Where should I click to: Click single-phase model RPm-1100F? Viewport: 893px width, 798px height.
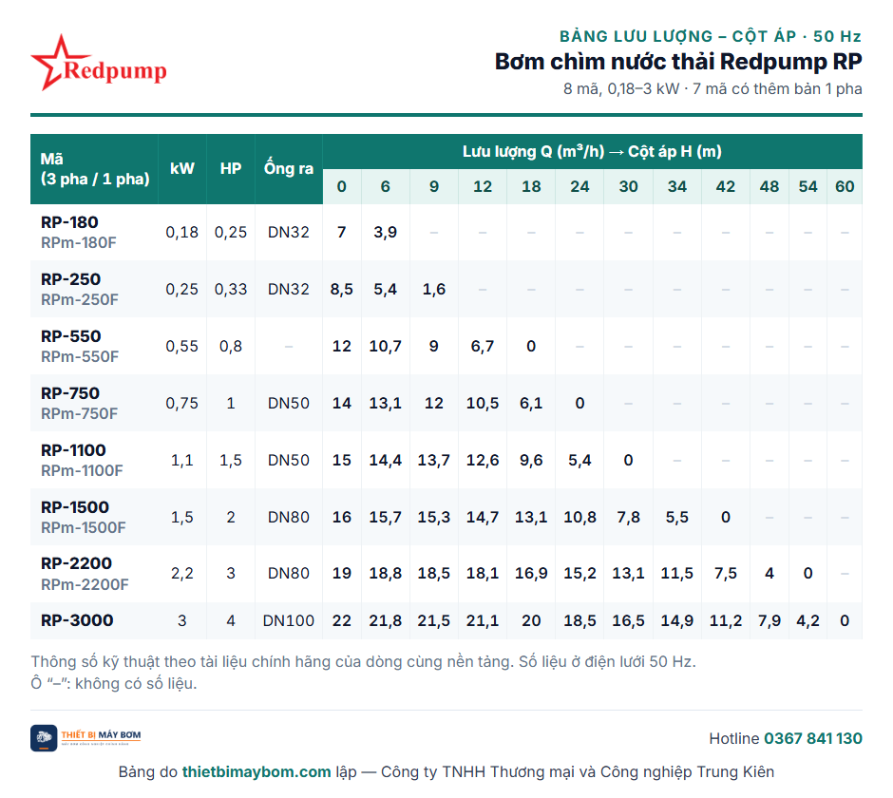click(x=82, y=470)
